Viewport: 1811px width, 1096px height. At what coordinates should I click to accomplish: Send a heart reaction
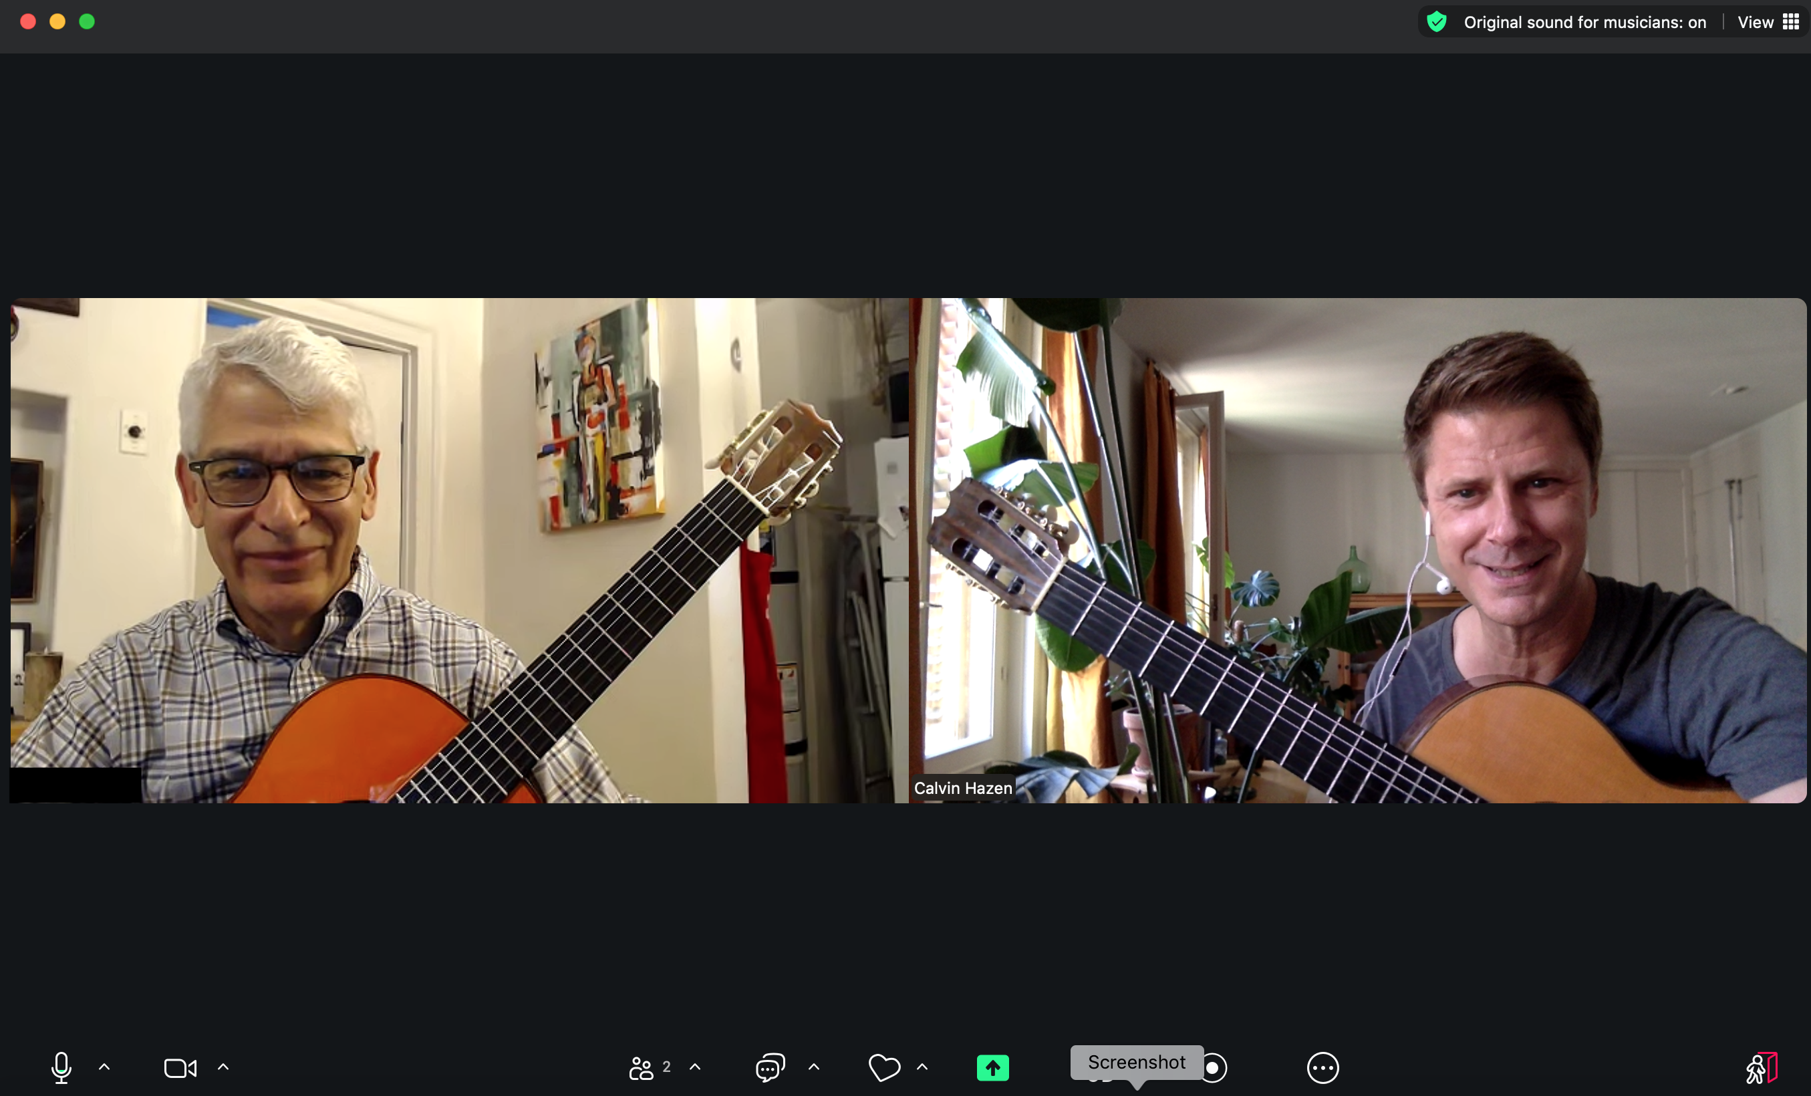[x=884, y=1068]
